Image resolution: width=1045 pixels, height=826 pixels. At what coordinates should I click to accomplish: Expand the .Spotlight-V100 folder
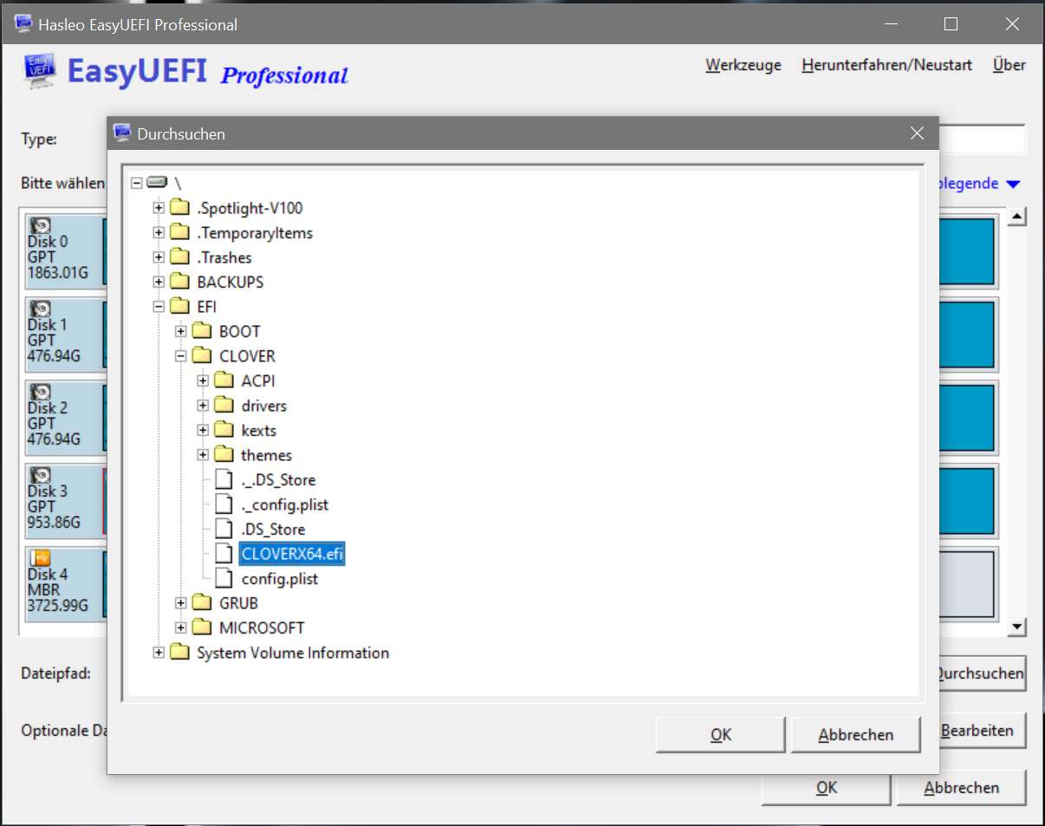tap(159, 208)
